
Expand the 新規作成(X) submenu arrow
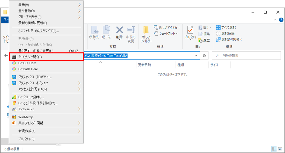point(80,131)
